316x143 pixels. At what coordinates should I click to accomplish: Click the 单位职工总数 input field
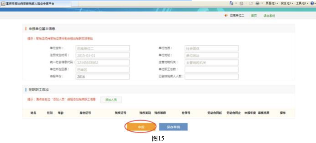[x=211, y=70]
